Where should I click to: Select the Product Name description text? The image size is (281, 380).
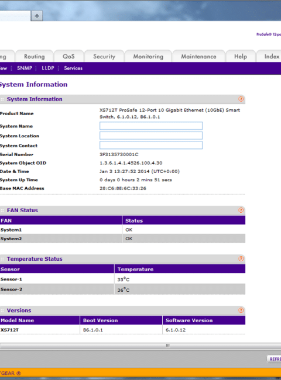pyautogui.click(x=170, y=113)
